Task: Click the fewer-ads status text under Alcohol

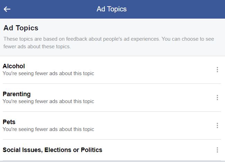Action: click(48, 73)
